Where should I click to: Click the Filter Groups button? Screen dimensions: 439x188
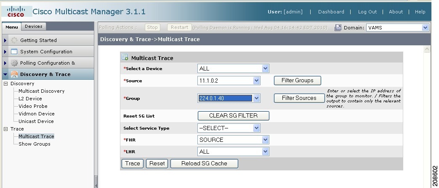297,80
